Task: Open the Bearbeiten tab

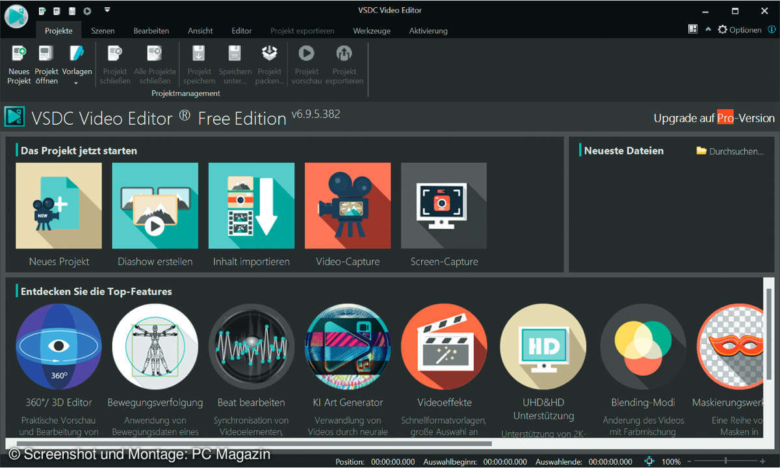Action: pos(151,31)
